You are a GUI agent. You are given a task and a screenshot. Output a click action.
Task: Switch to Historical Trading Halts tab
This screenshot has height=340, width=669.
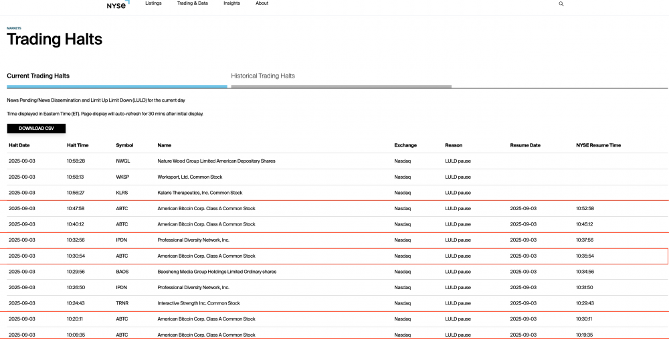tap(263, 76)
